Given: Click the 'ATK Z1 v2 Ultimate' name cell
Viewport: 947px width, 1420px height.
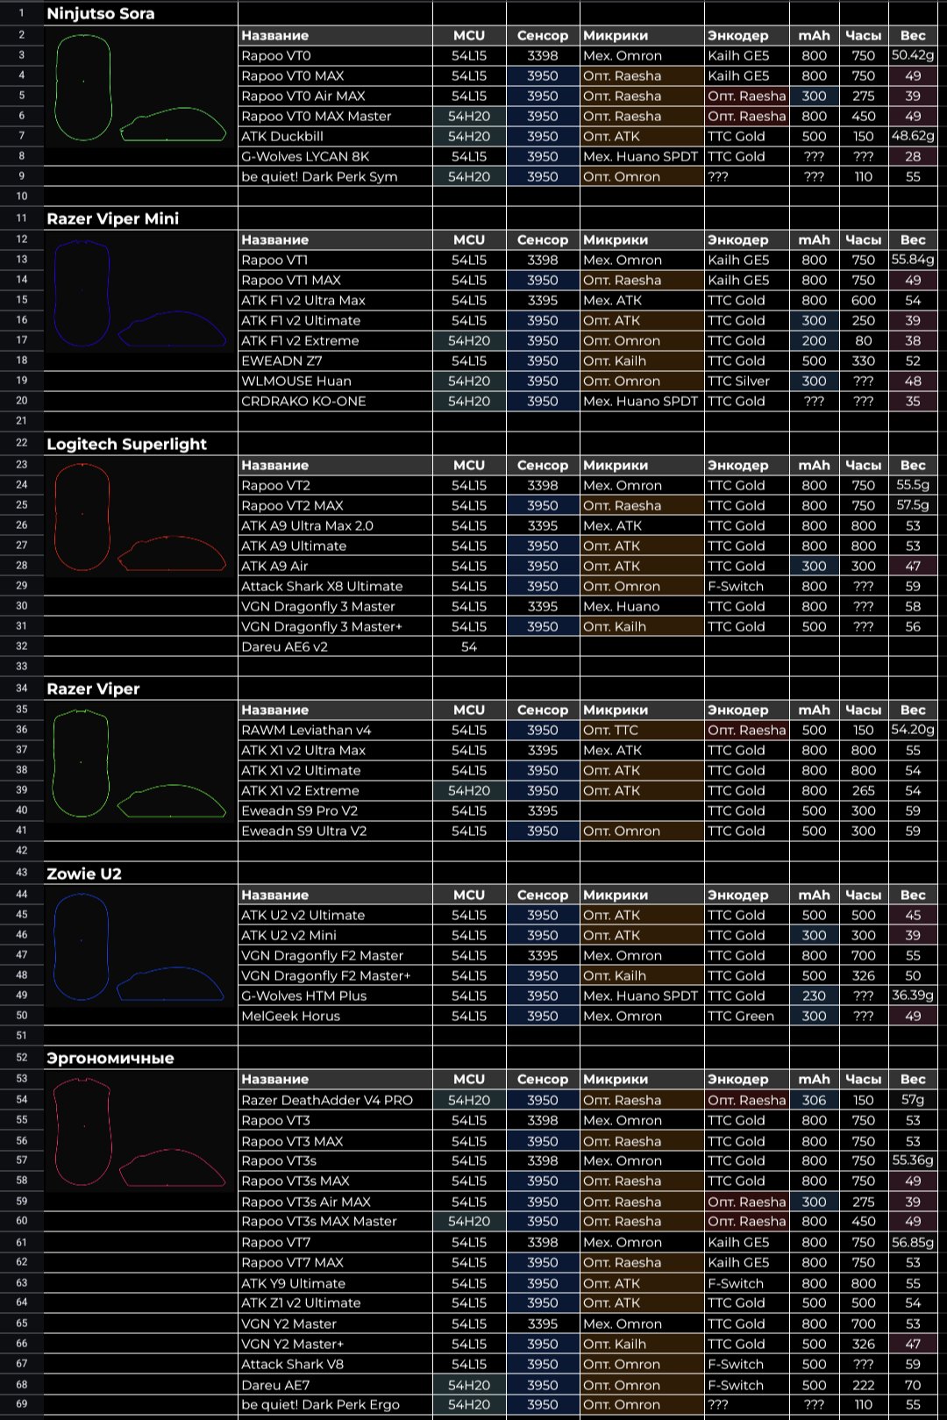Looking at the screenshot, I should coord(336,1302).
